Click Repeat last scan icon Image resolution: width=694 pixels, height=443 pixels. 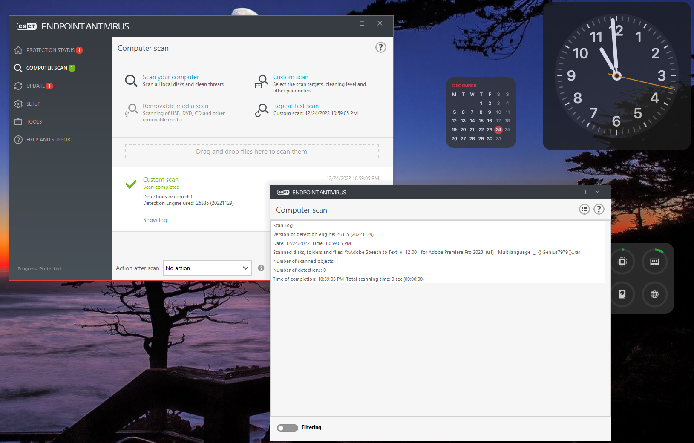tap(261, 110)
